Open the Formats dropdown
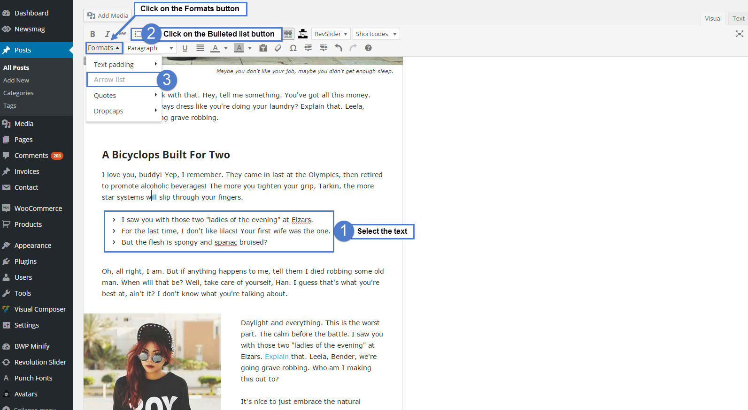Image resolution: width=748 pixels, height=410 pixels. 104,48
